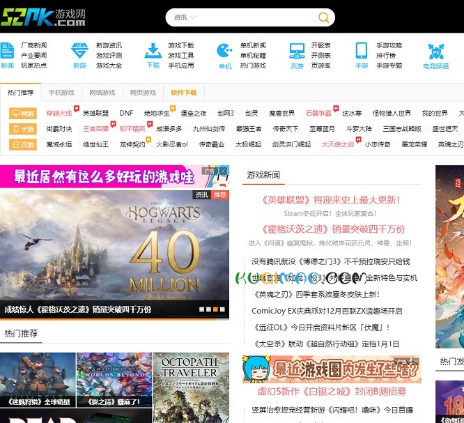Switch to the 网络游戏 tab

pos(102,93)
